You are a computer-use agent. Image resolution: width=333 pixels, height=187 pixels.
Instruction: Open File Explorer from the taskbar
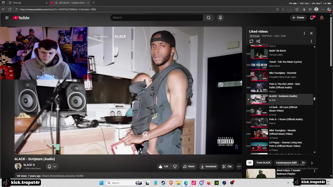coord(178,183)
